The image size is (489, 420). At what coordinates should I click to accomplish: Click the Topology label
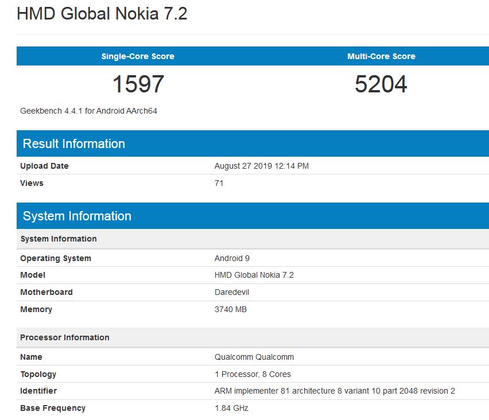click(x=38, y=375)
